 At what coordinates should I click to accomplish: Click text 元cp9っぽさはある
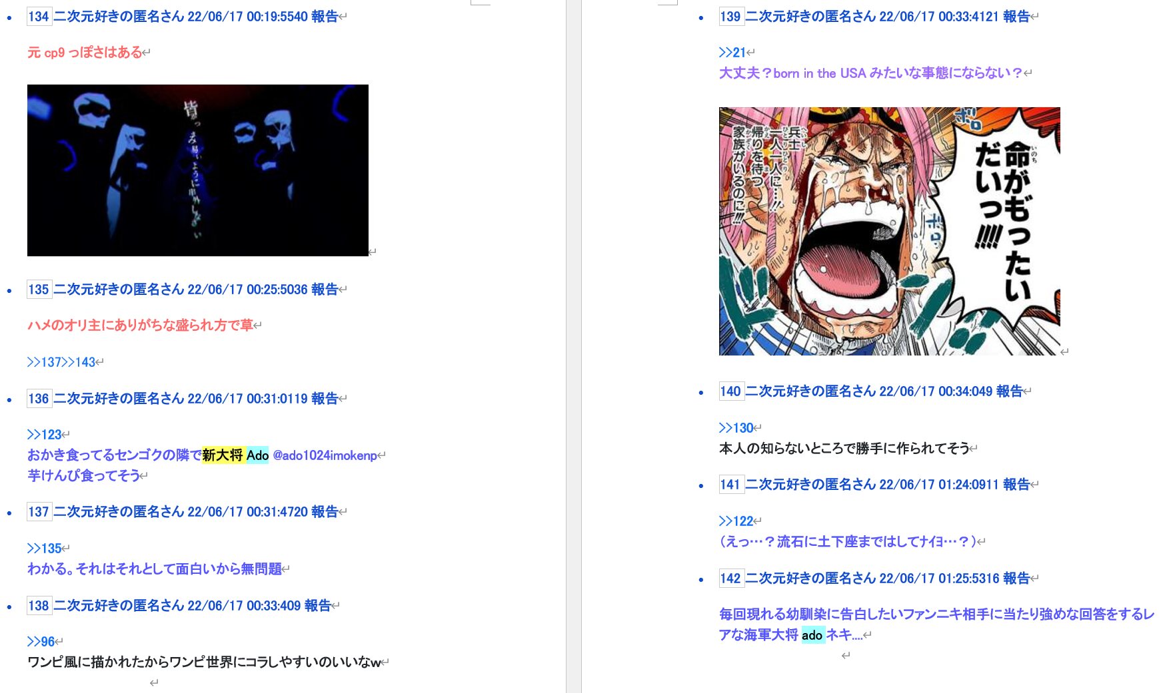[85, 53]
